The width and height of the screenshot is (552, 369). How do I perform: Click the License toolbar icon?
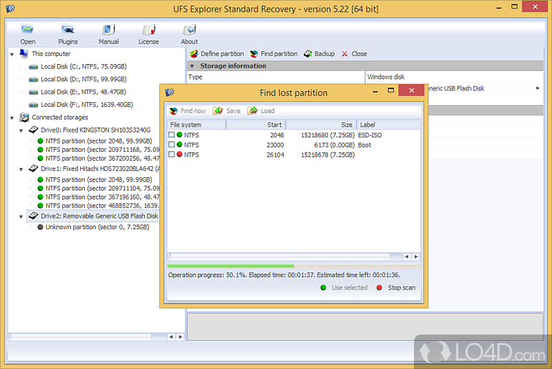pos(148,30)
